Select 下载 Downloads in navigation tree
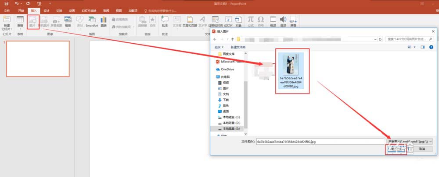Screen dimensions: 439x177 click(223, 100)
